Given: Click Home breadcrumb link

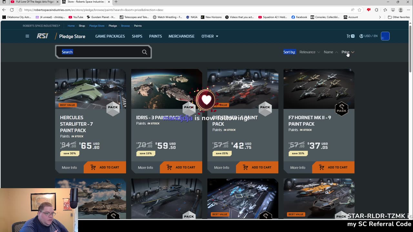Looking at the screenshot, I should (x=71, y=26).
